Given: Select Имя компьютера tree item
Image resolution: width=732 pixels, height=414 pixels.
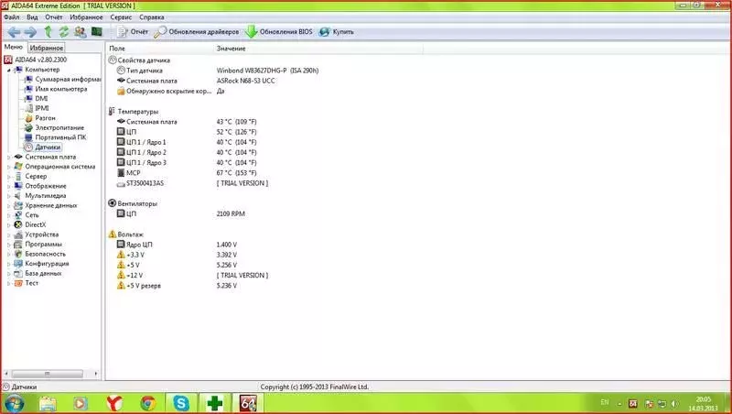Looking at the screenshot, I should (56, 89).
